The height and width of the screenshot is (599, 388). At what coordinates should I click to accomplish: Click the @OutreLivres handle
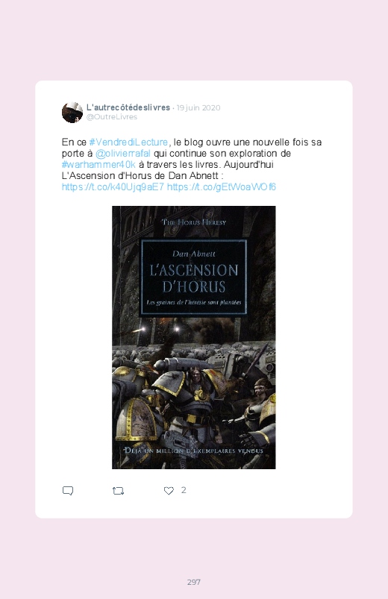112,117
